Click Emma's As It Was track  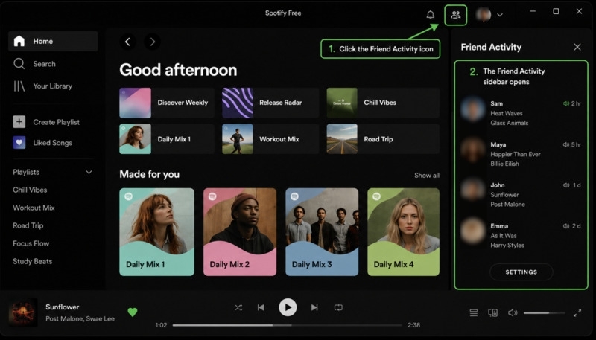[504, 236]
